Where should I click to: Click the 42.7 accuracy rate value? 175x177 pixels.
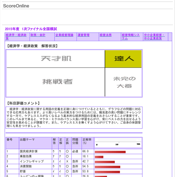pyautogui.click(x=85, y=161)
